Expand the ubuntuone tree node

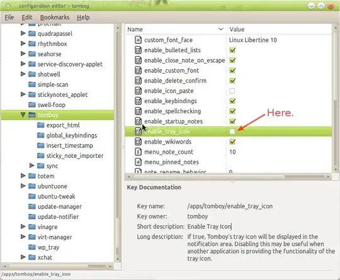(x=23, y=186)
